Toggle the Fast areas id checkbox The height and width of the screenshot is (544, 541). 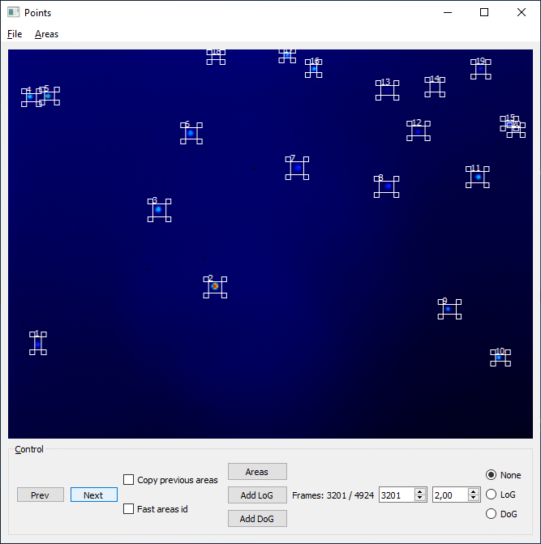(128, 509)
